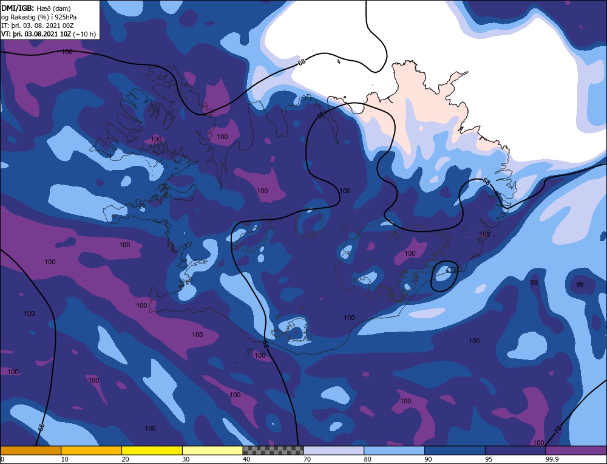607x464 pixels.
Task: Click the 'VT: þri. 03.08.2021 10Z' valid time
Action: click(37, 34)
